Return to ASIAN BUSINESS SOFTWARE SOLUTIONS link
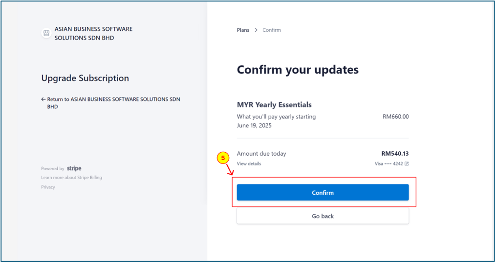Image resolution: width=495 pixels, height=264 pixels. (111, 103)
